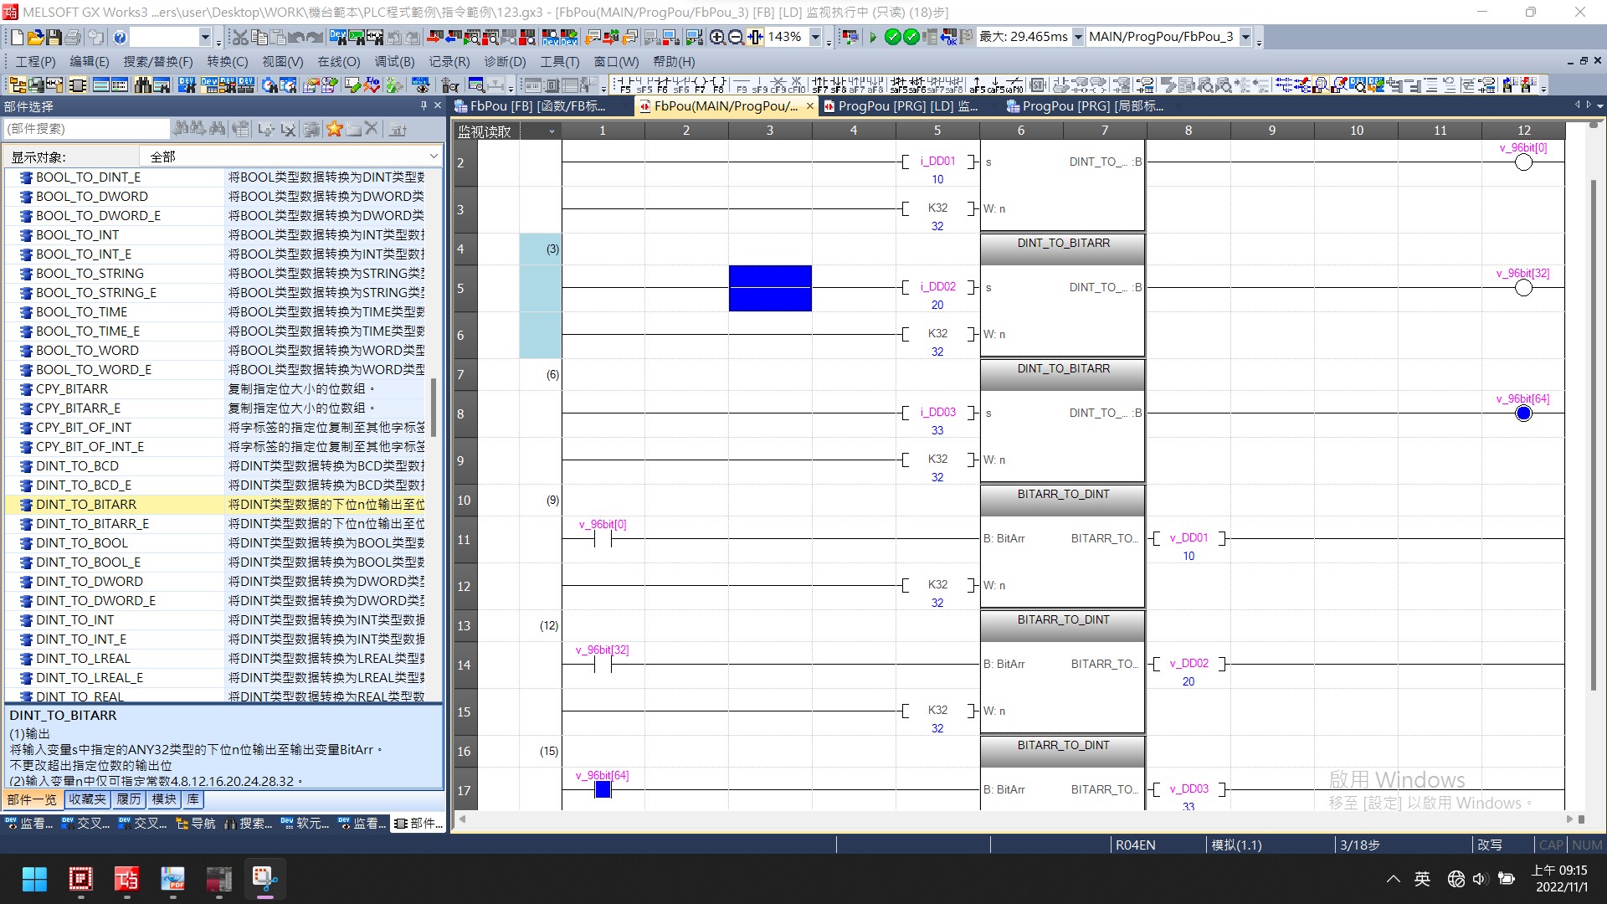Click the 收藏夹 button below parts list
This screenshot has height=904, width=1607.
click(x=87, y=799)
